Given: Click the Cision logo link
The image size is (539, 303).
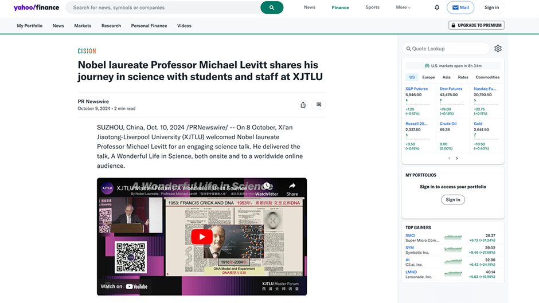Looking at the screenshot, I should (87, 51).
